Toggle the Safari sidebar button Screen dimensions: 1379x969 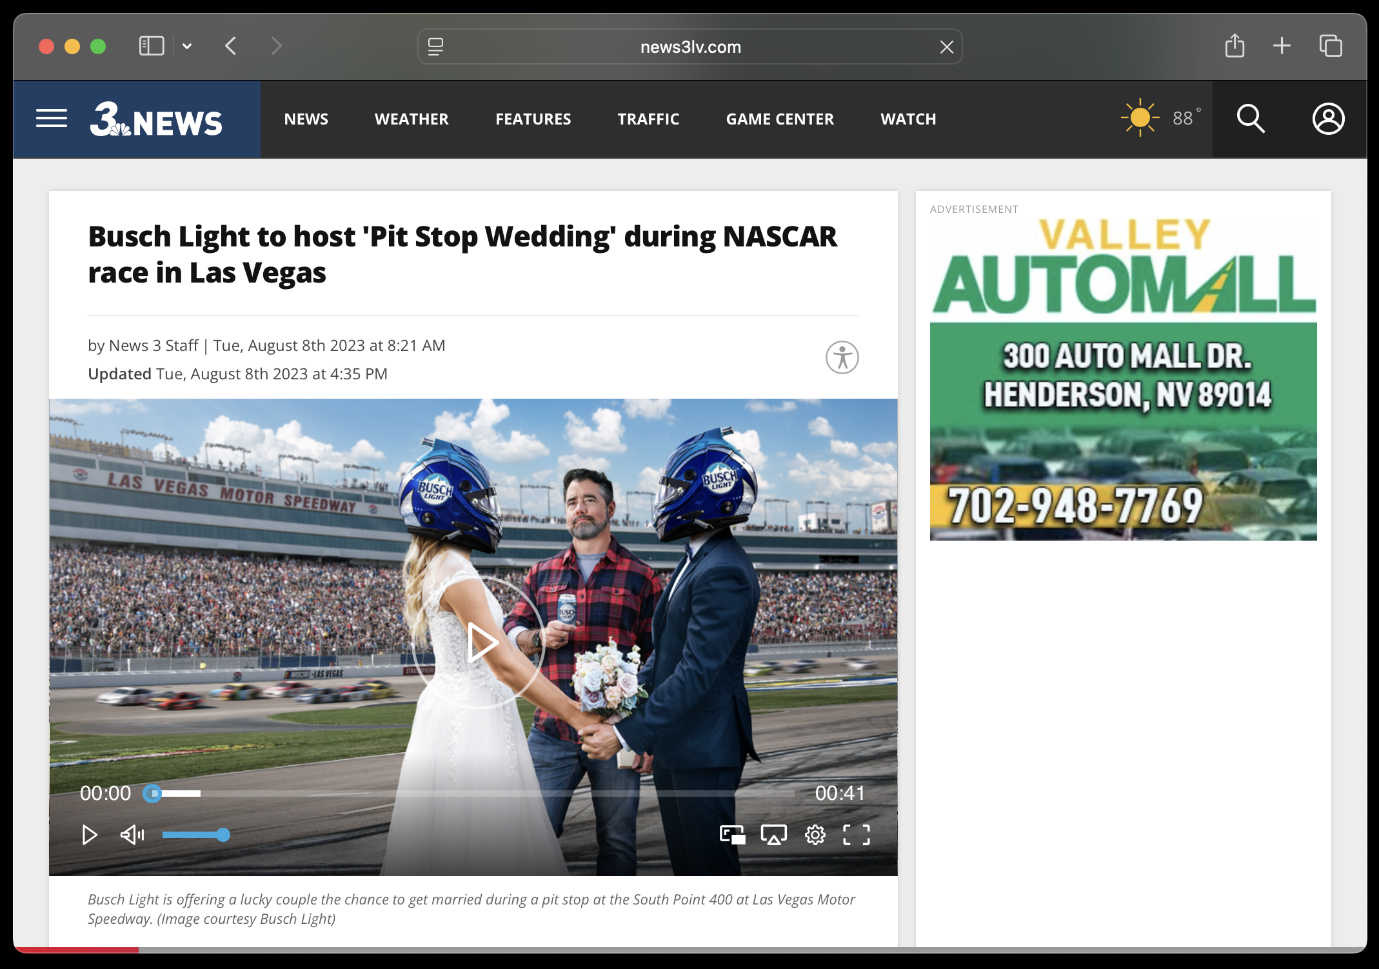[152, 46]
